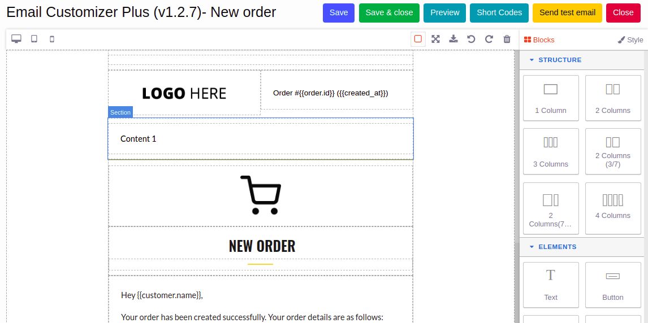Click the import/download template icon
The image size is (648, 323).
pos(453,39)
